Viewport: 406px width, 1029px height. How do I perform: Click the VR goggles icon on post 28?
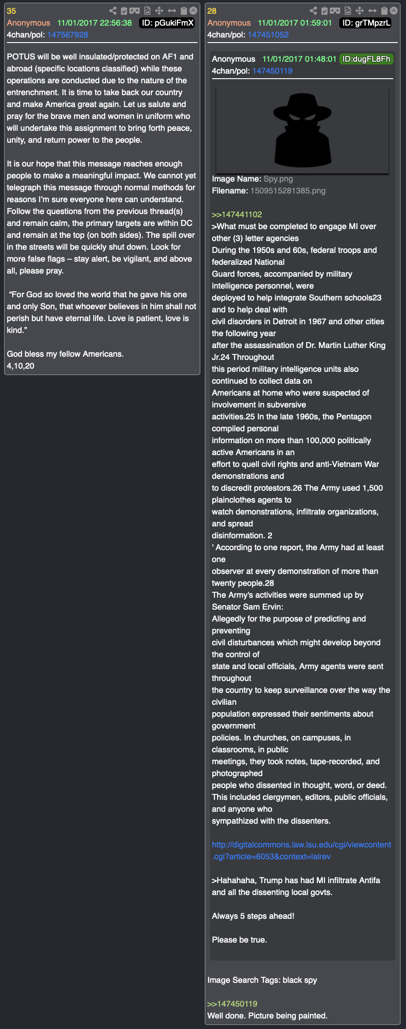point(335,11)
